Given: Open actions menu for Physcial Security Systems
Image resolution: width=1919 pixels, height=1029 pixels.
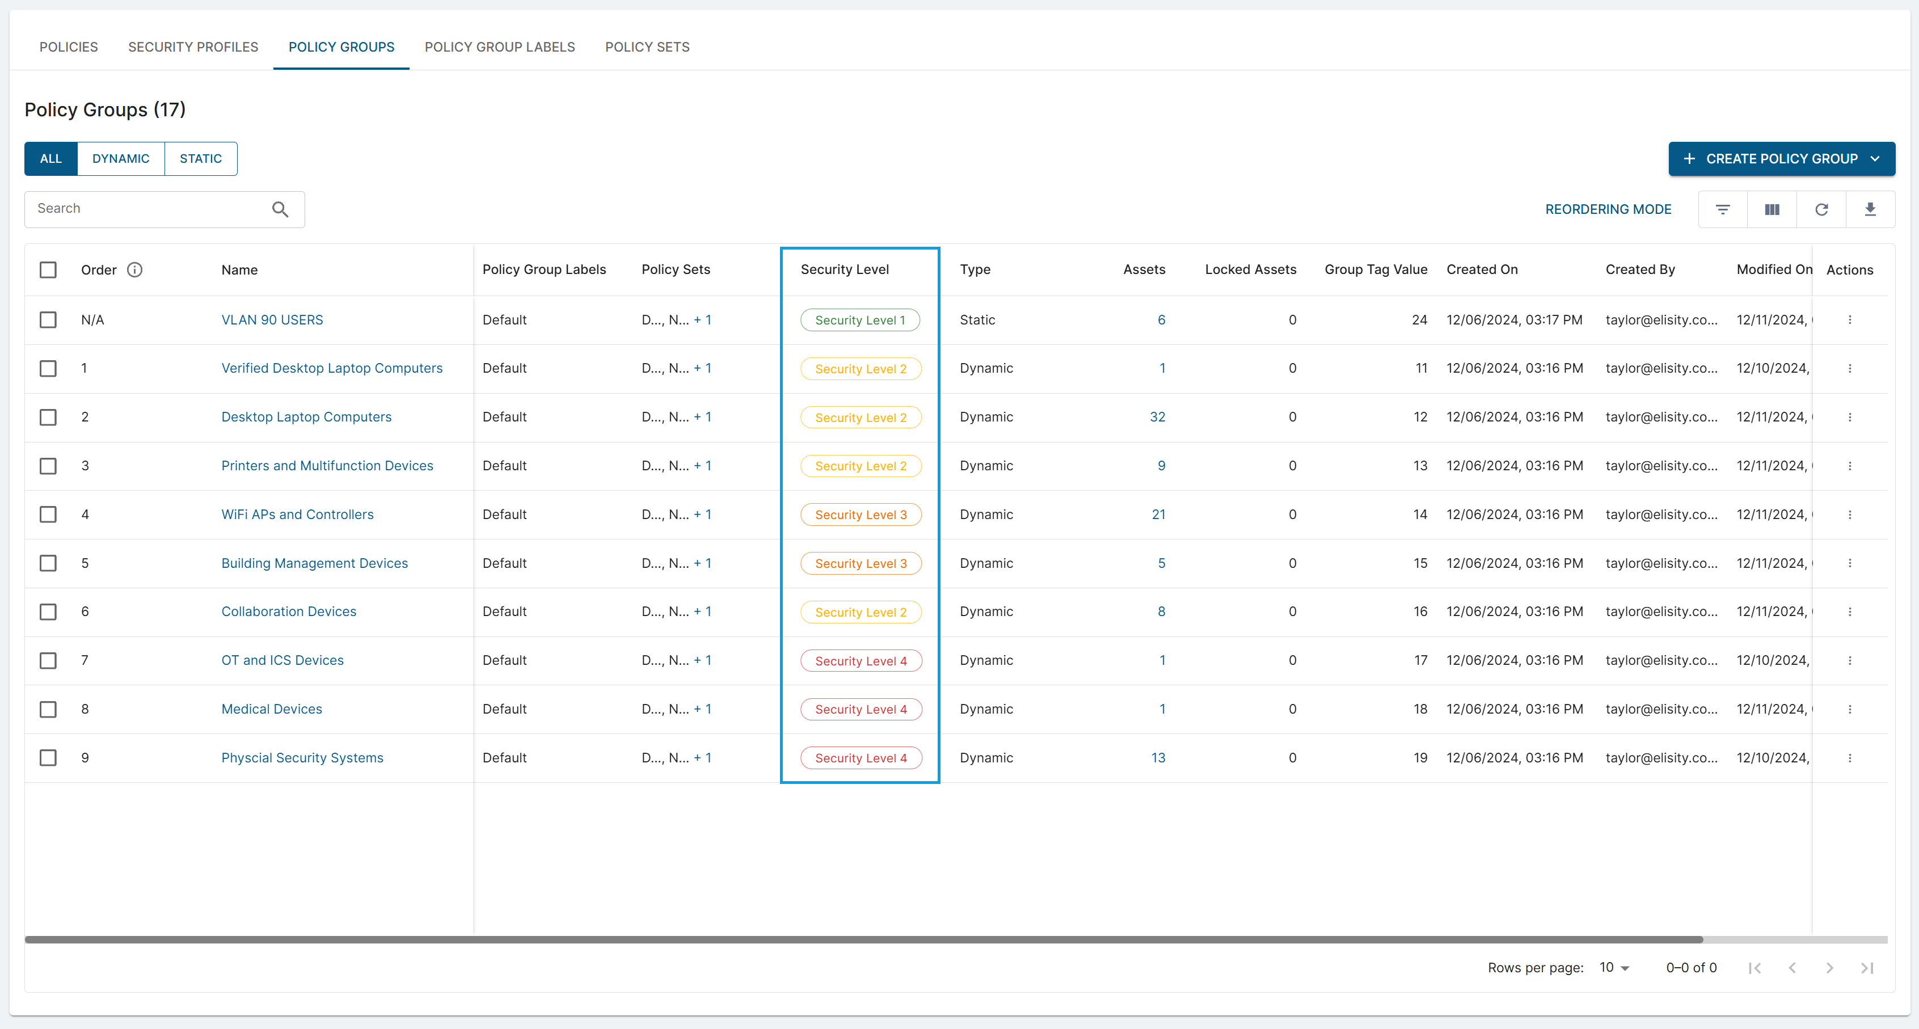Looking at the screenshot, I should click(1849, 758).
